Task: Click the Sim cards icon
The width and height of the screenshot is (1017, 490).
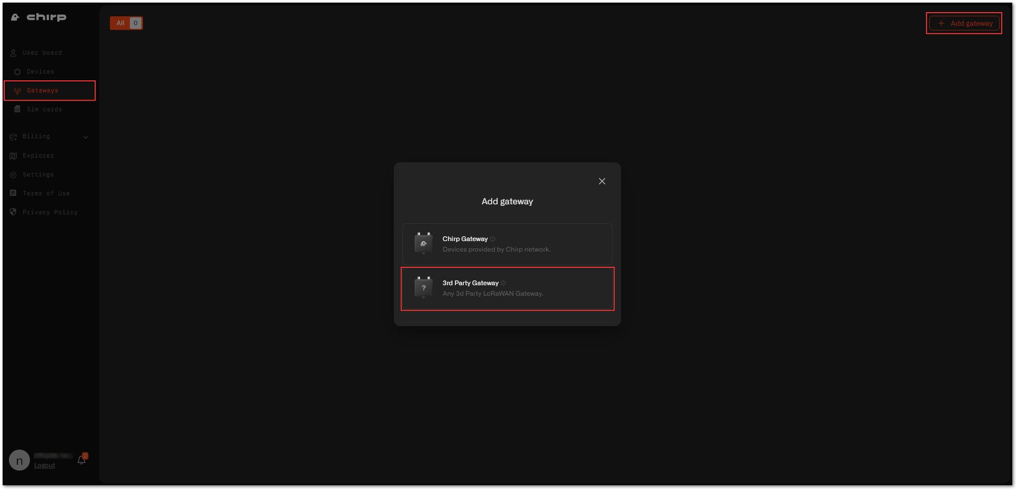Action: 17,110
